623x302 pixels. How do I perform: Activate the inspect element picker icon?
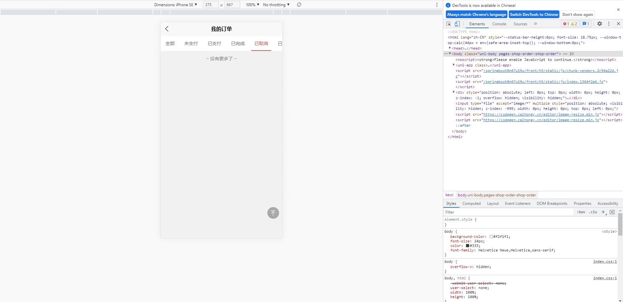point(448,24)
